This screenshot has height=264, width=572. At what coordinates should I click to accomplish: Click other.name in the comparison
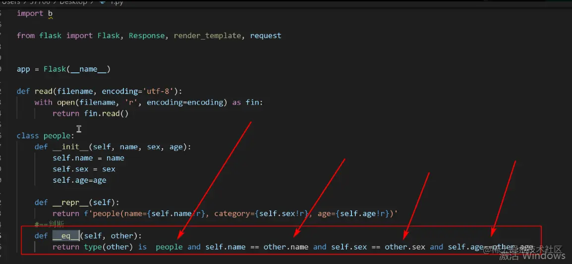[286, 247]
